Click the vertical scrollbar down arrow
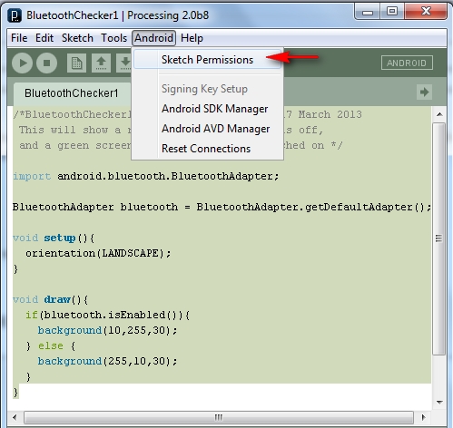Viewport: 453px width, 428px height. click(x=439, y=403)
